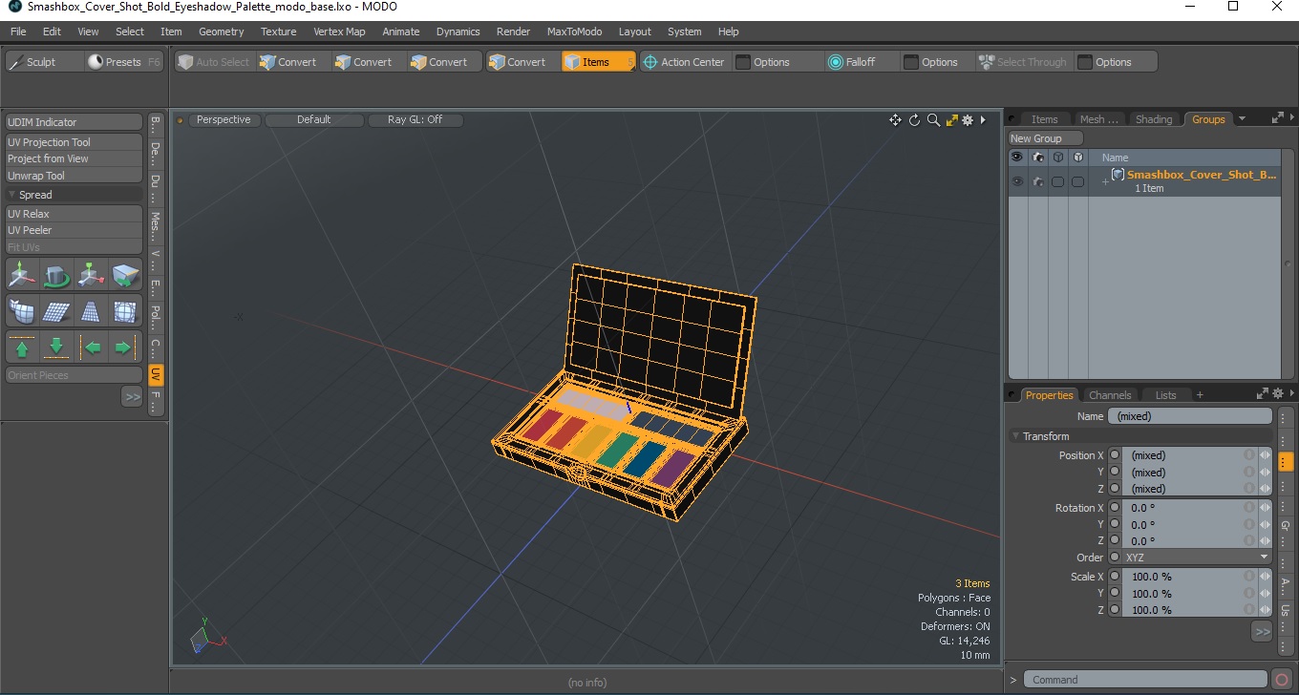Click the UV flip icon

125,275
